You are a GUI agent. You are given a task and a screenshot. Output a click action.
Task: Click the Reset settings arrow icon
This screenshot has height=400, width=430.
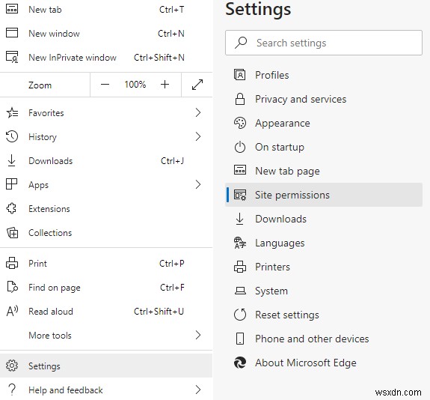240,315
